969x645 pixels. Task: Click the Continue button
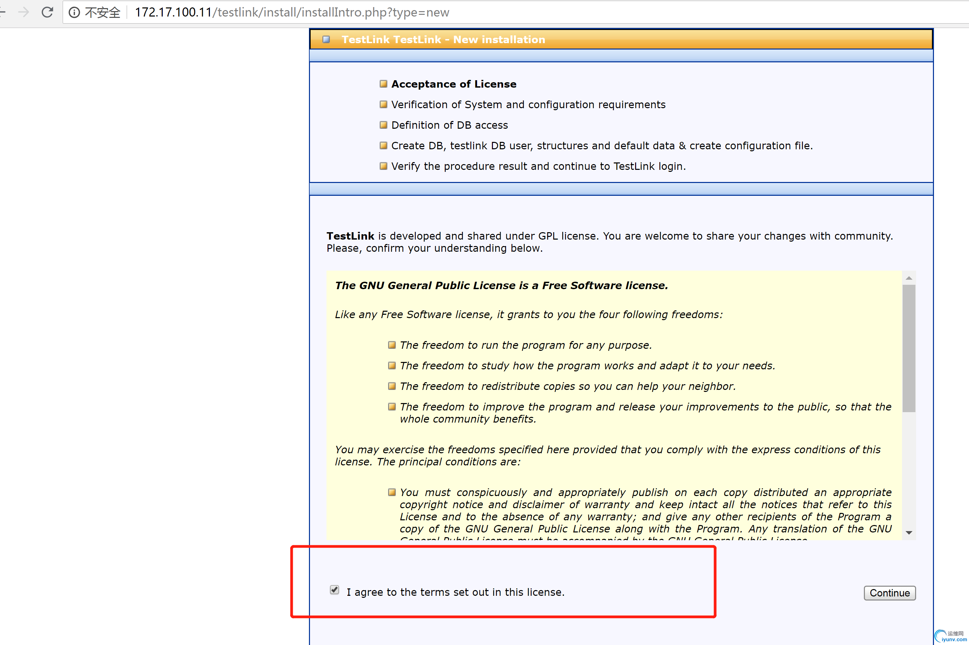tap(889, 593)
